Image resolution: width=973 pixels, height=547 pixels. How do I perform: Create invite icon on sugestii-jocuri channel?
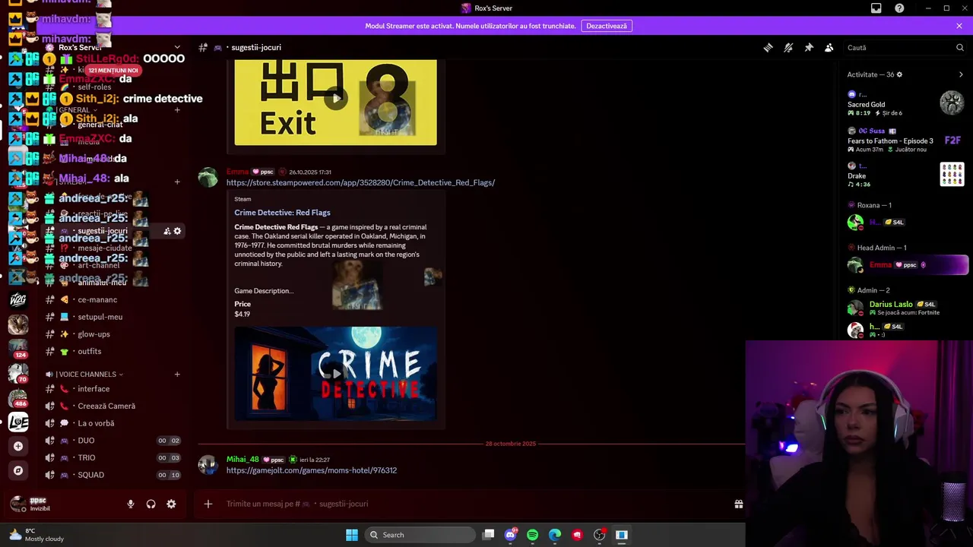point(166,231)
